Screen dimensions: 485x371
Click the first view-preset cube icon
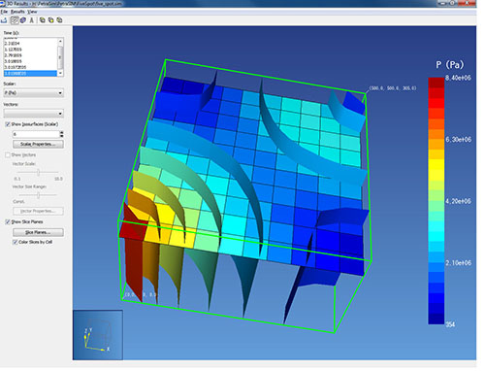[43, 20]
